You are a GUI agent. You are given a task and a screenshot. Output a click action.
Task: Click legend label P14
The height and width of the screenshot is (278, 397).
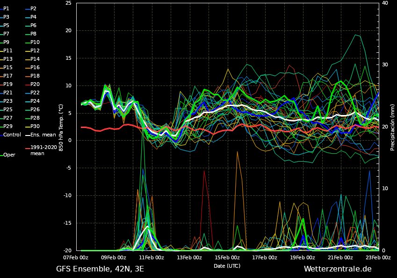tap(32, 59)
